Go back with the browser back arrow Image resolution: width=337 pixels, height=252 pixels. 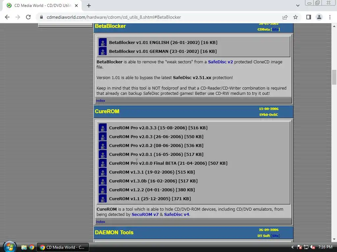click(7, 17)
